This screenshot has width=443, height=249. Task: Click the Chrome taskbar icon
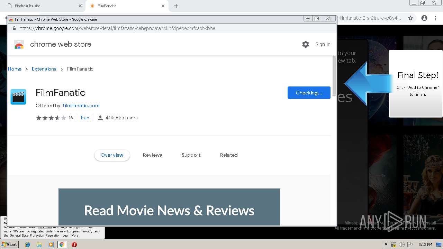pos(62,245)
